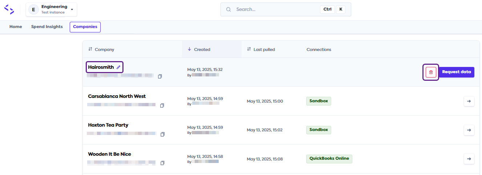Copy the Hairosmith company ID

[160, 76]
